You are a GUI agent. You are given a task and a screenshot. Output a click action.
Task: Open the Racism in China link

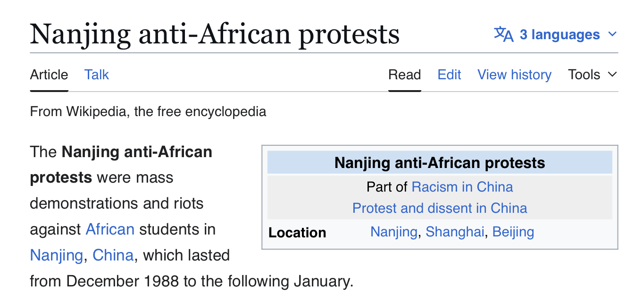point(462,187)
